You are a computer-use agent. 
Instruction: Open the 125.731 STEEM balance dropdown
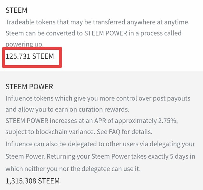click(x=29, y=56)
